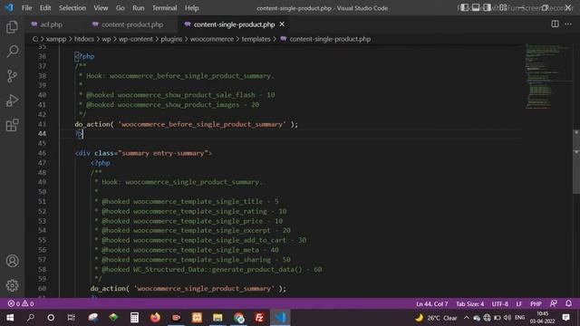Image resolution: width=580 pixels, height=326 pixels.
Task: Expand the plugins breadcrumb
Action: click(171, 39)
